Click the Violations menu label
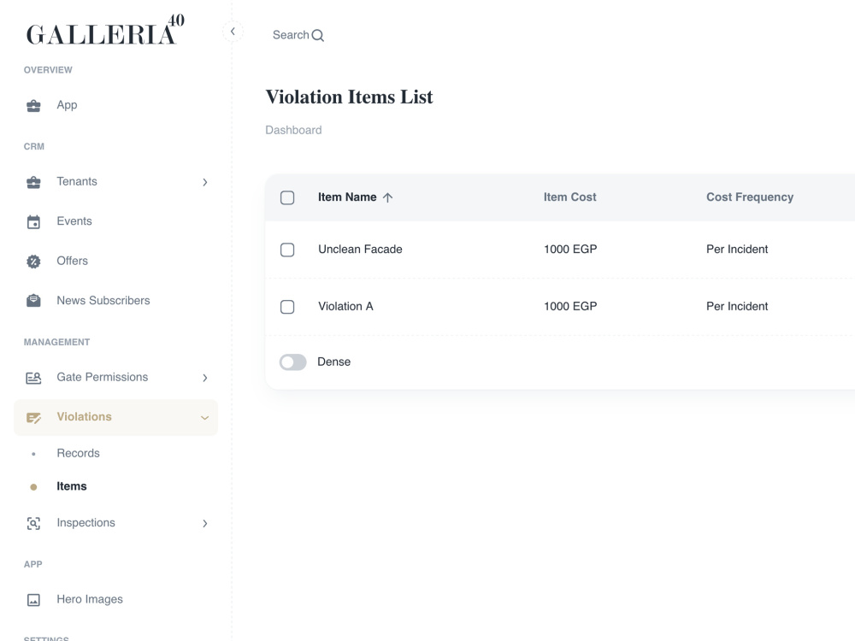 [84, 417]
